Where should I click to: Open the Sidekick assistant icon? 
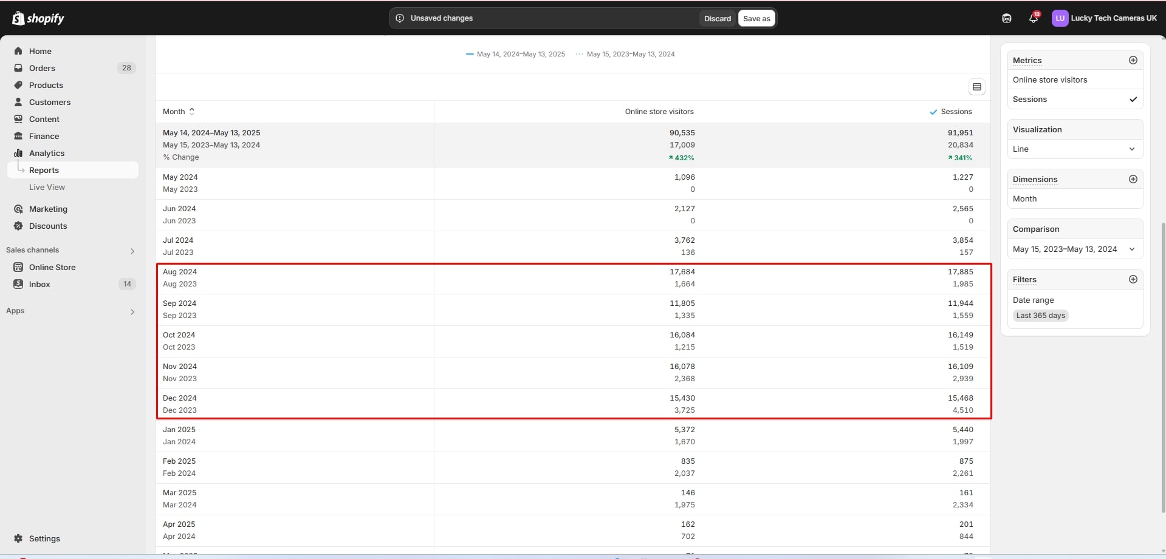(1007, 18)
